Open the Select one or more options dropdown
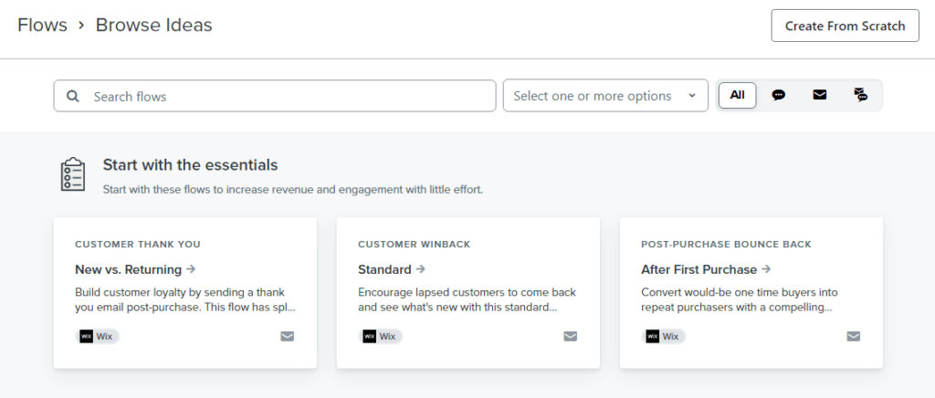This screenshot has width=935, height=398. [x=605, y=96]
